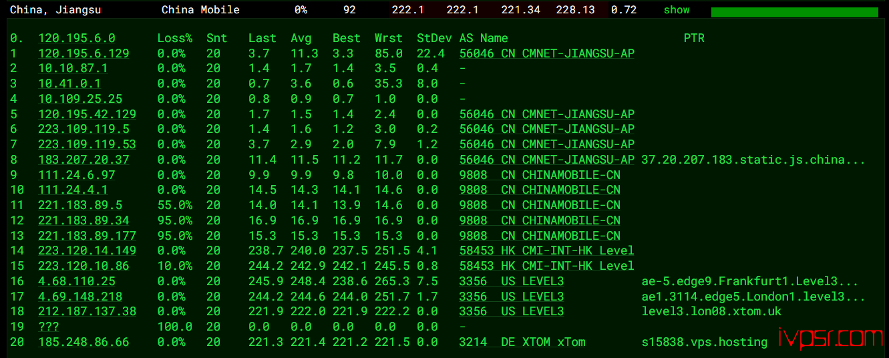Open AS 9808 CHINAMOBILE-CN link on hop 13
889x358 pixels.
pos(540,236)
